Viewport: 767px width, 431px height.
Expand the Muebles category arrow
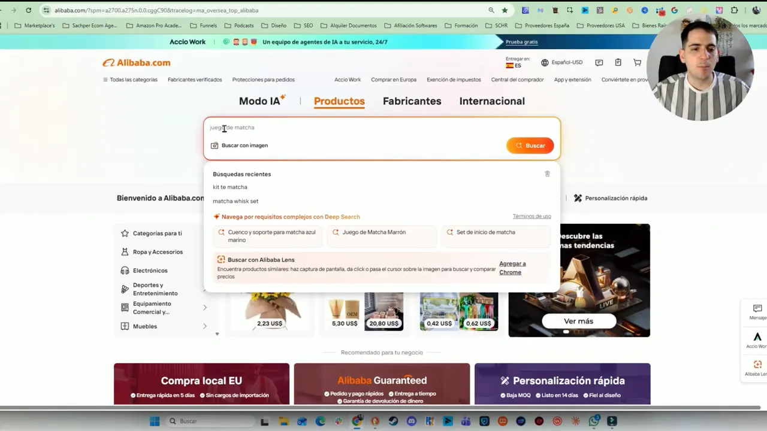(204, 326)
